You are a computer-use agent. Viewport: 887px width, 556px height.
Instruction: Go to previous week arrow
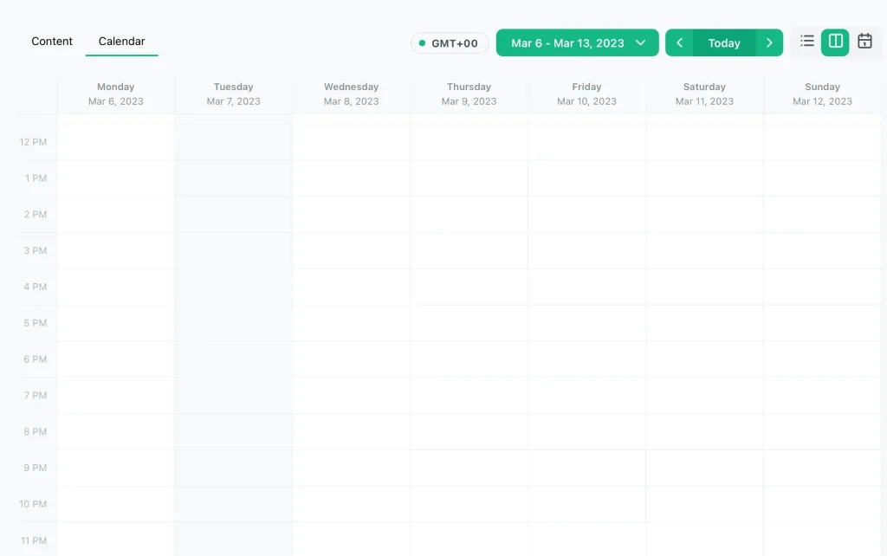point(680,43)
